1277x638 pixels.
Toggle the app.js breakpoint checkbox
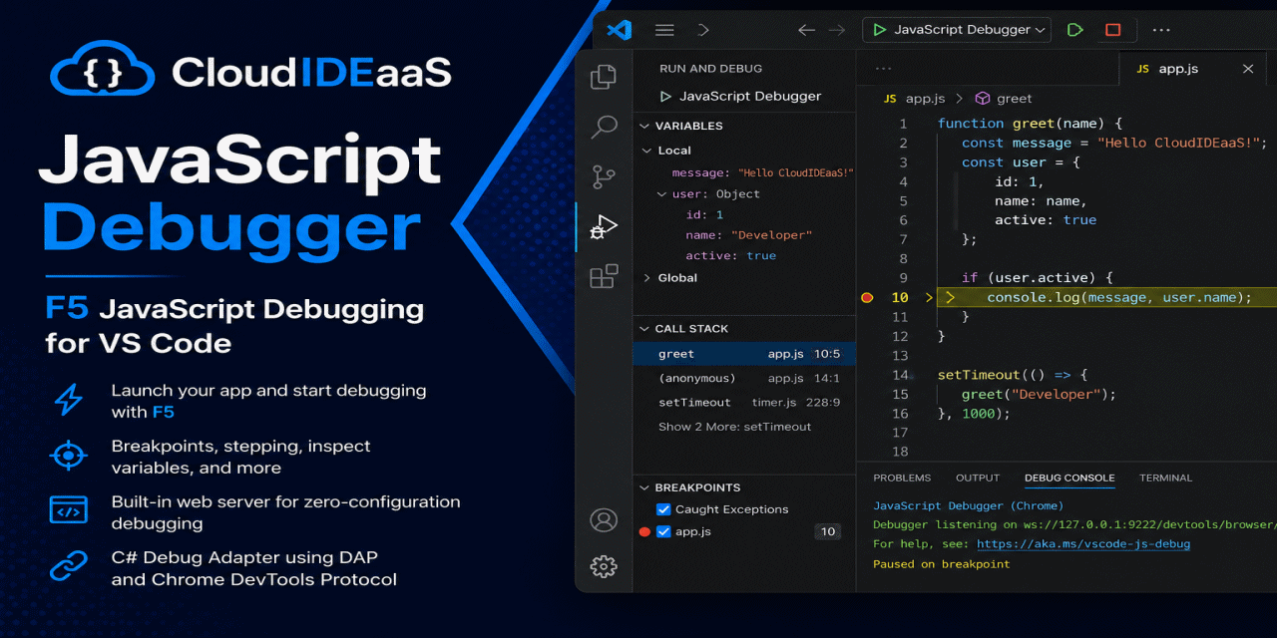click(x=663, y=531)
